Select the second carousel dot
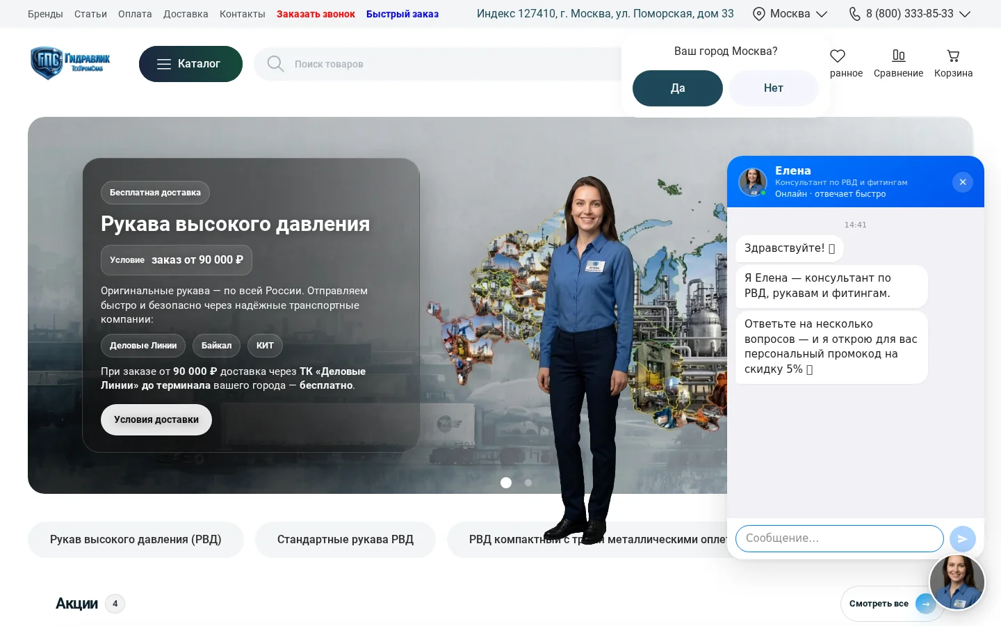Image resolution: width=1001 pixels, height=626 pixels. [x=528, y=483]
